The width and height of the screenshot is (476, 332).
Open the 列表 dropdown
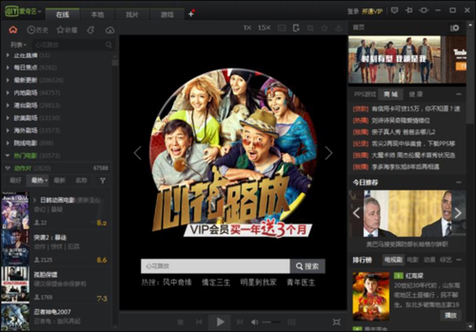[x=18, y=45]
